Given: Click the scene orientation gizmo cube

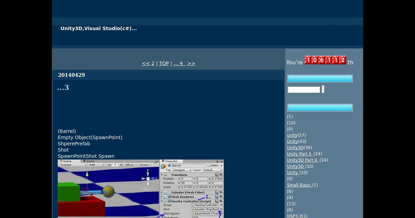Looking at the screenshot, I should point(148,179).
